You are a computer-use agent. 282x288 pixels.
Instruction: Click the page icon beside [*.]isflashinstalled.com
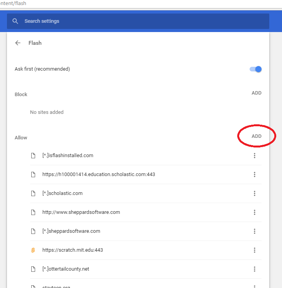coord(33,156)
